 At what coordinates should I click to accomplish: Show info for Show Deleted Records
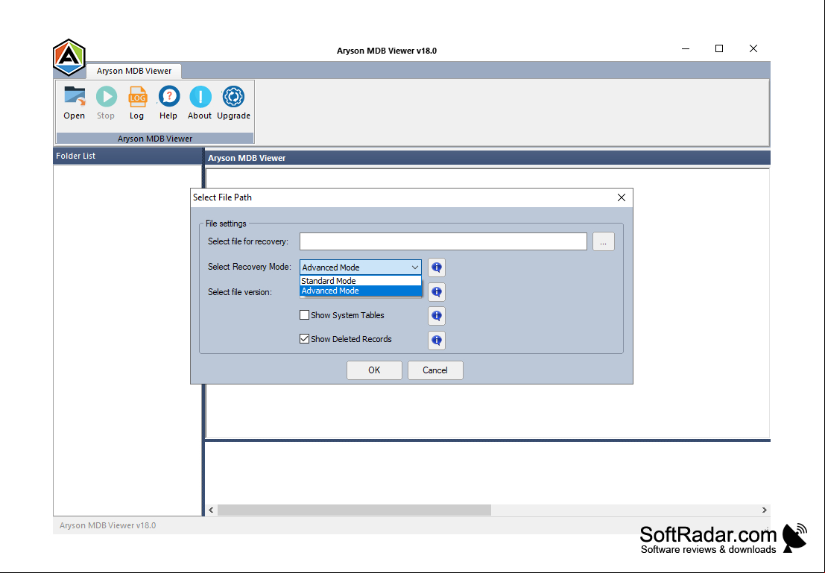(437, 341)
